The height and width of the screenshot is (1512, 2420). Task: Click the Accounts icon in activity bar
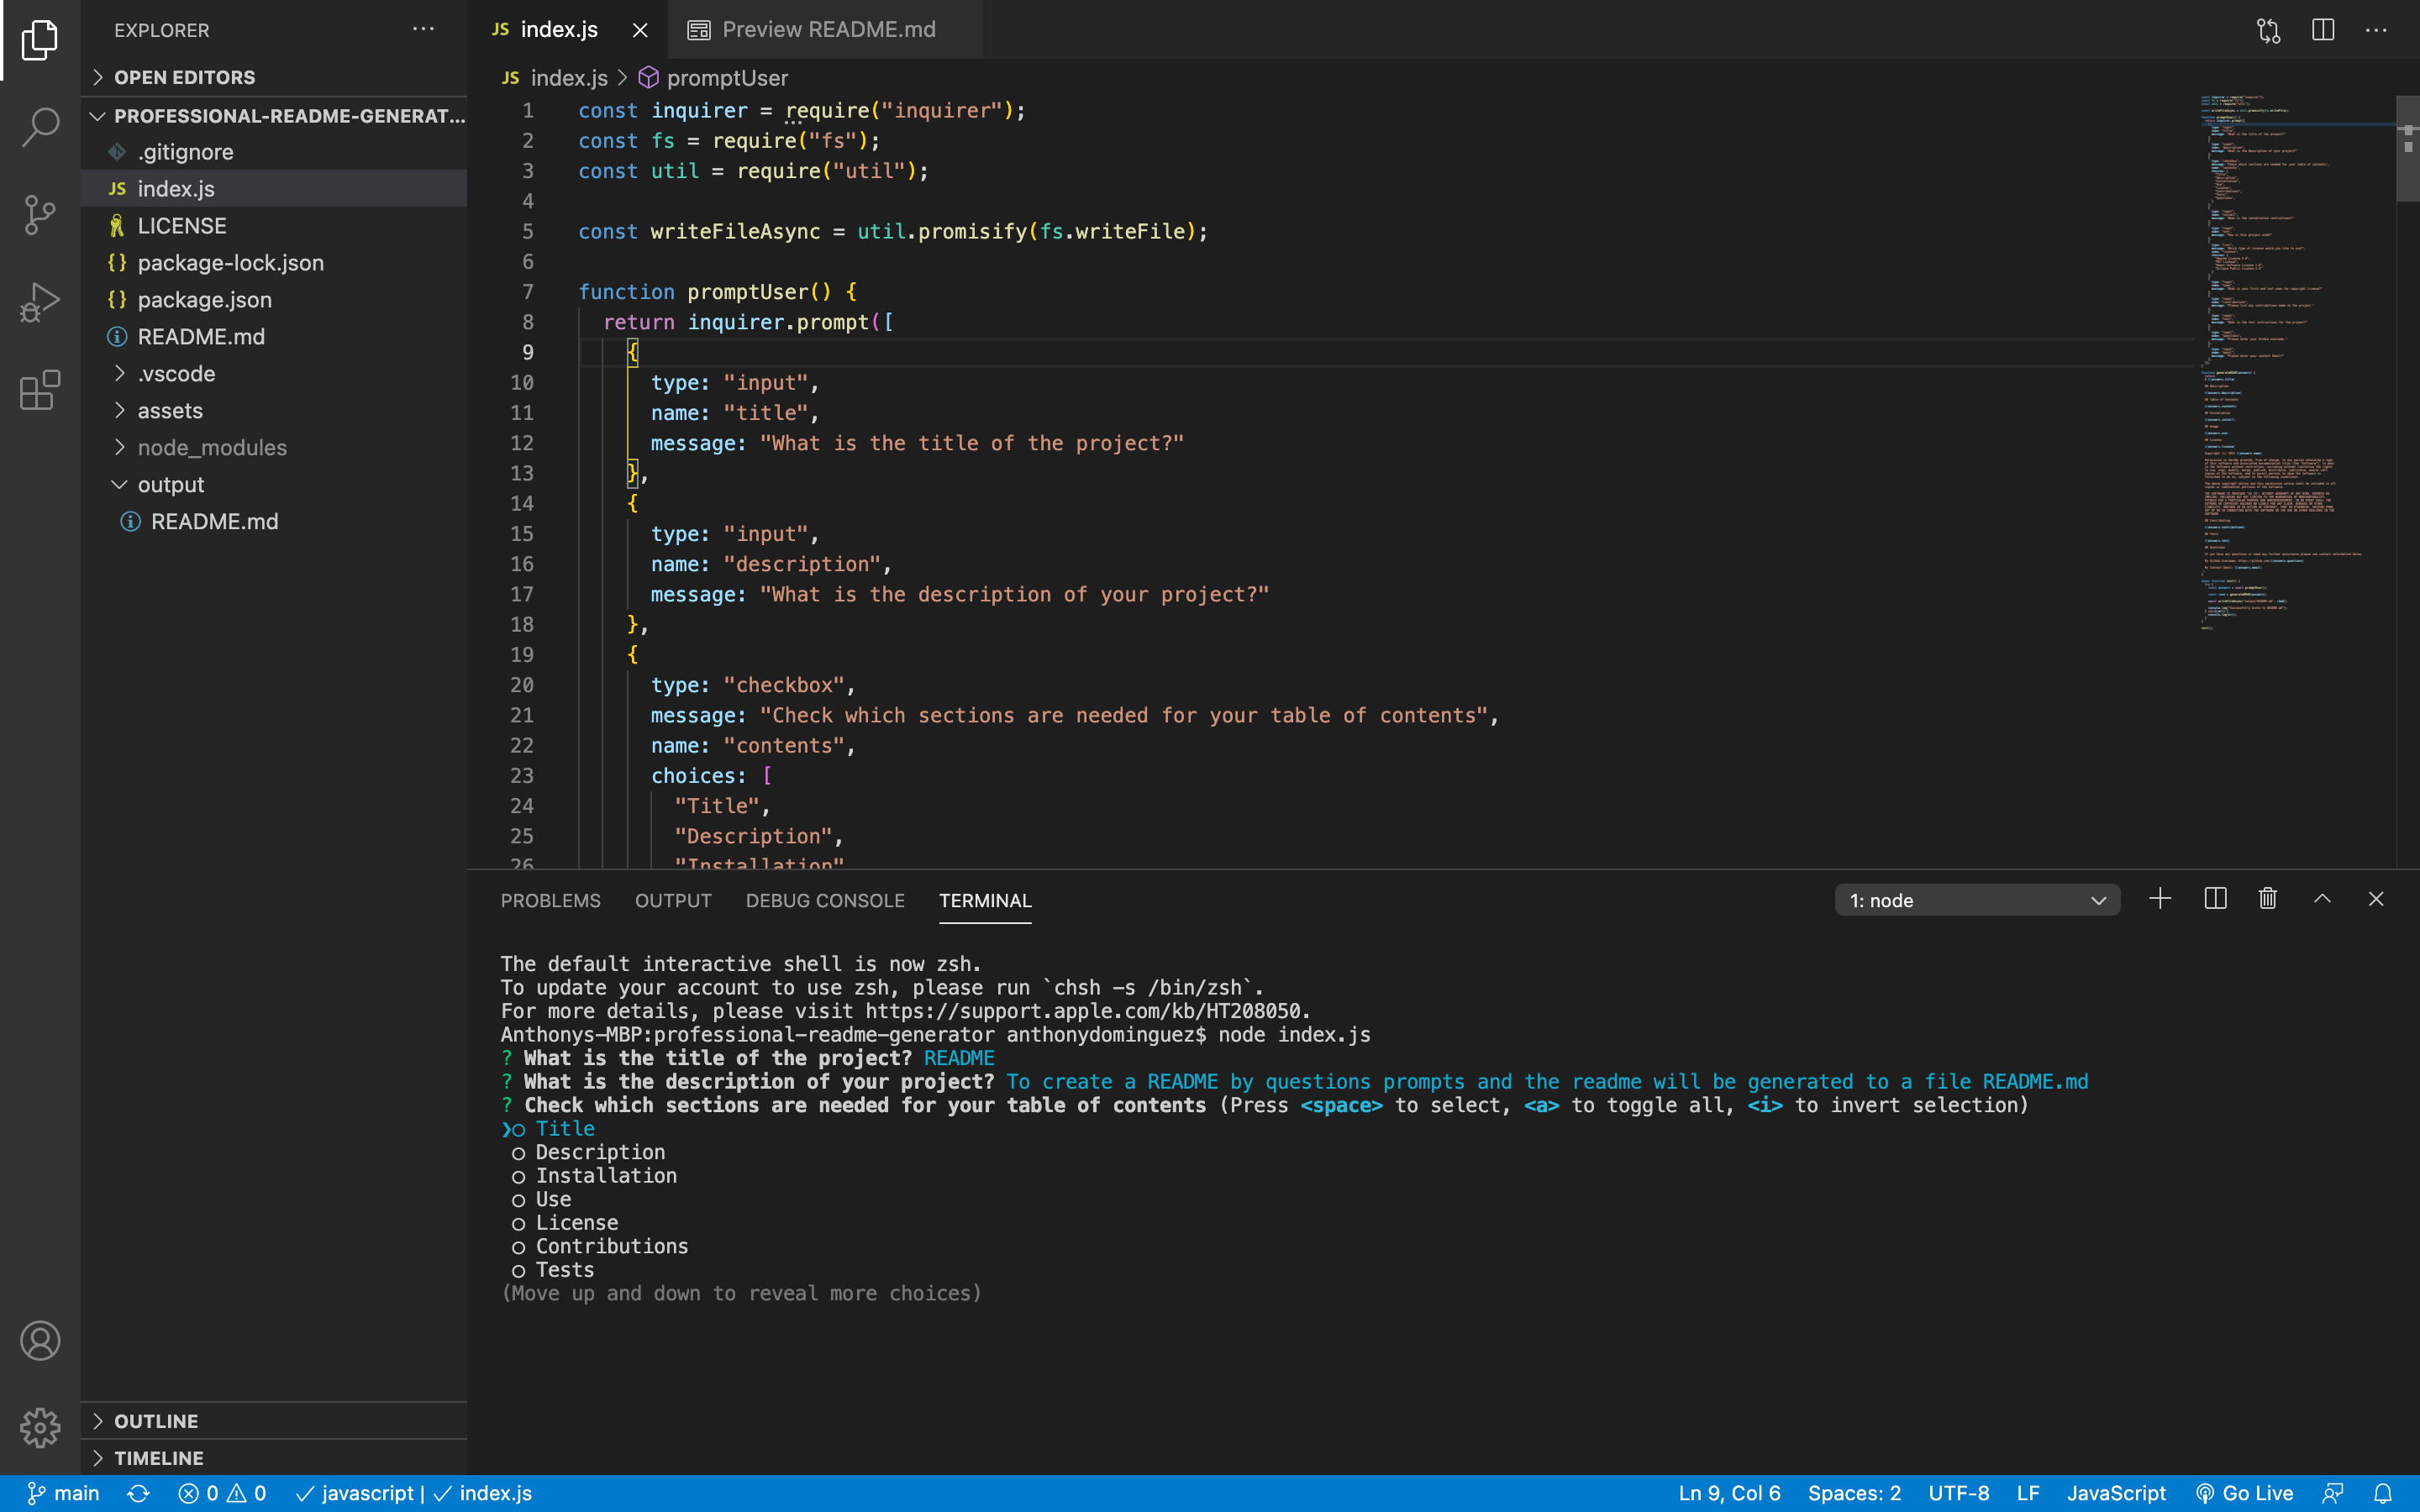pos(40,1340)
